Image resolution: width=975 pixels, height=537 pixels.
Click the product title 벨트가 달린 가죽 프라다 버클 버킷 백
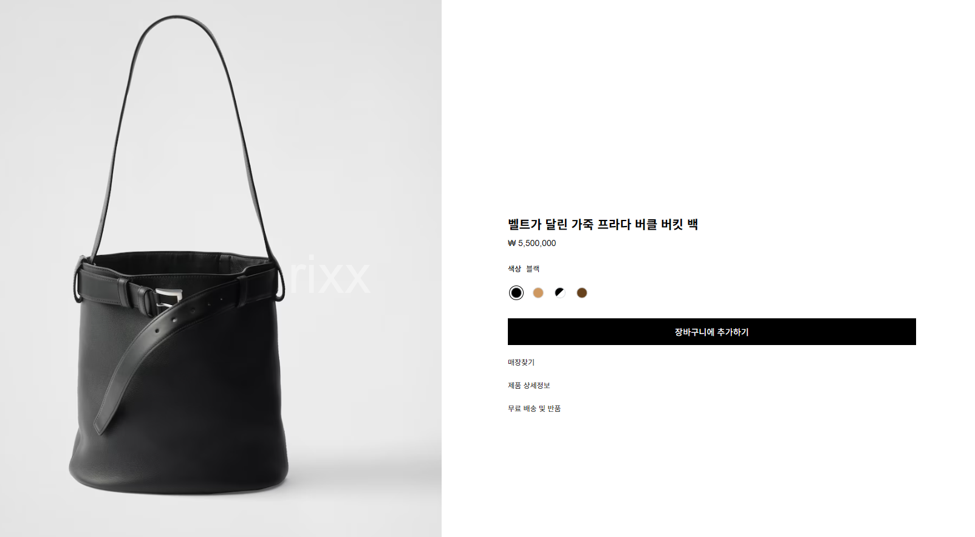[603, 224]
